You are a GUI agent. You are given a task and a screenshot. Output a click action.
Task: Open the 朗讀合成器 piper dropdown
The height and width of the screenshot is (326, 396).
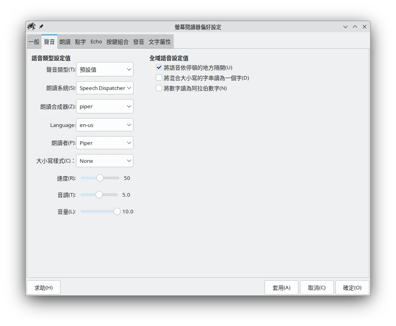pyautogui.click(x=105, y=106)
